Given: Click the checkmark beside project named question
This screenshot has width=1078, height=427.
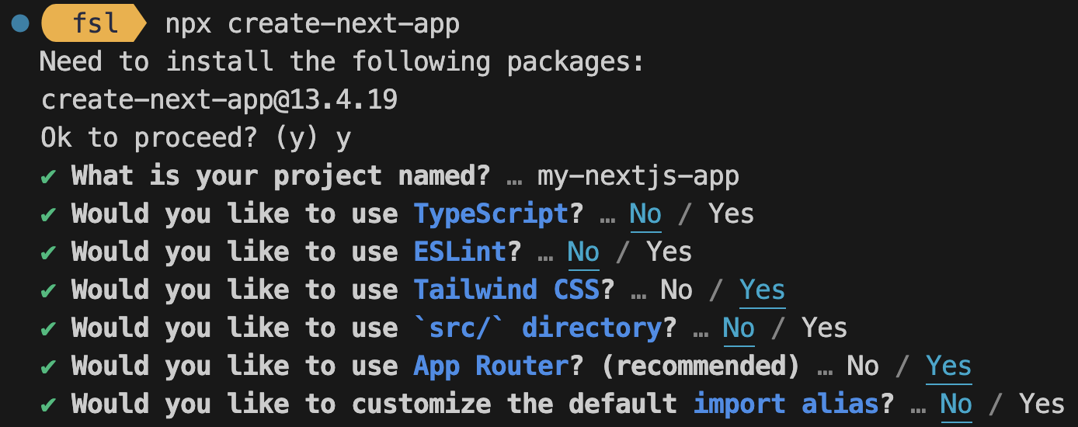Looking at the screenshot, I should pyautogui.click(x=48, y=176).
